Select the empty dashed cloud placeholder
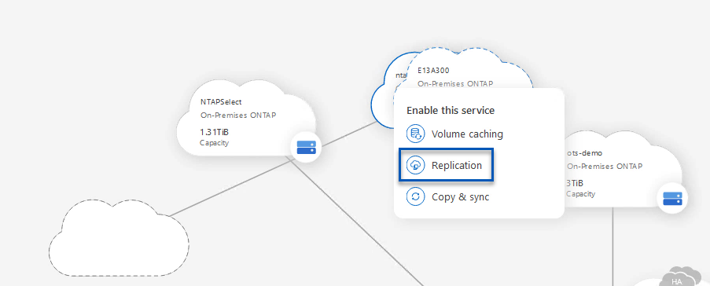 pyautogui.click(x=119, y=237)
